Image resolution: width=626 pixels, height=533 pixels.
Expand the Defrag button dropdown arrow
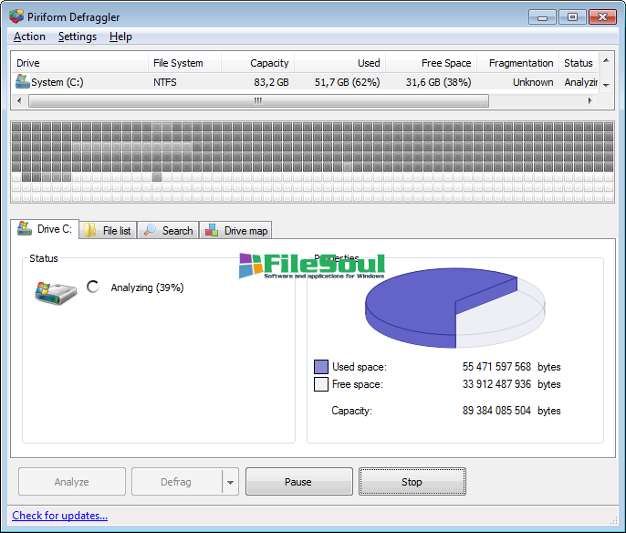[x=230, y=482]
